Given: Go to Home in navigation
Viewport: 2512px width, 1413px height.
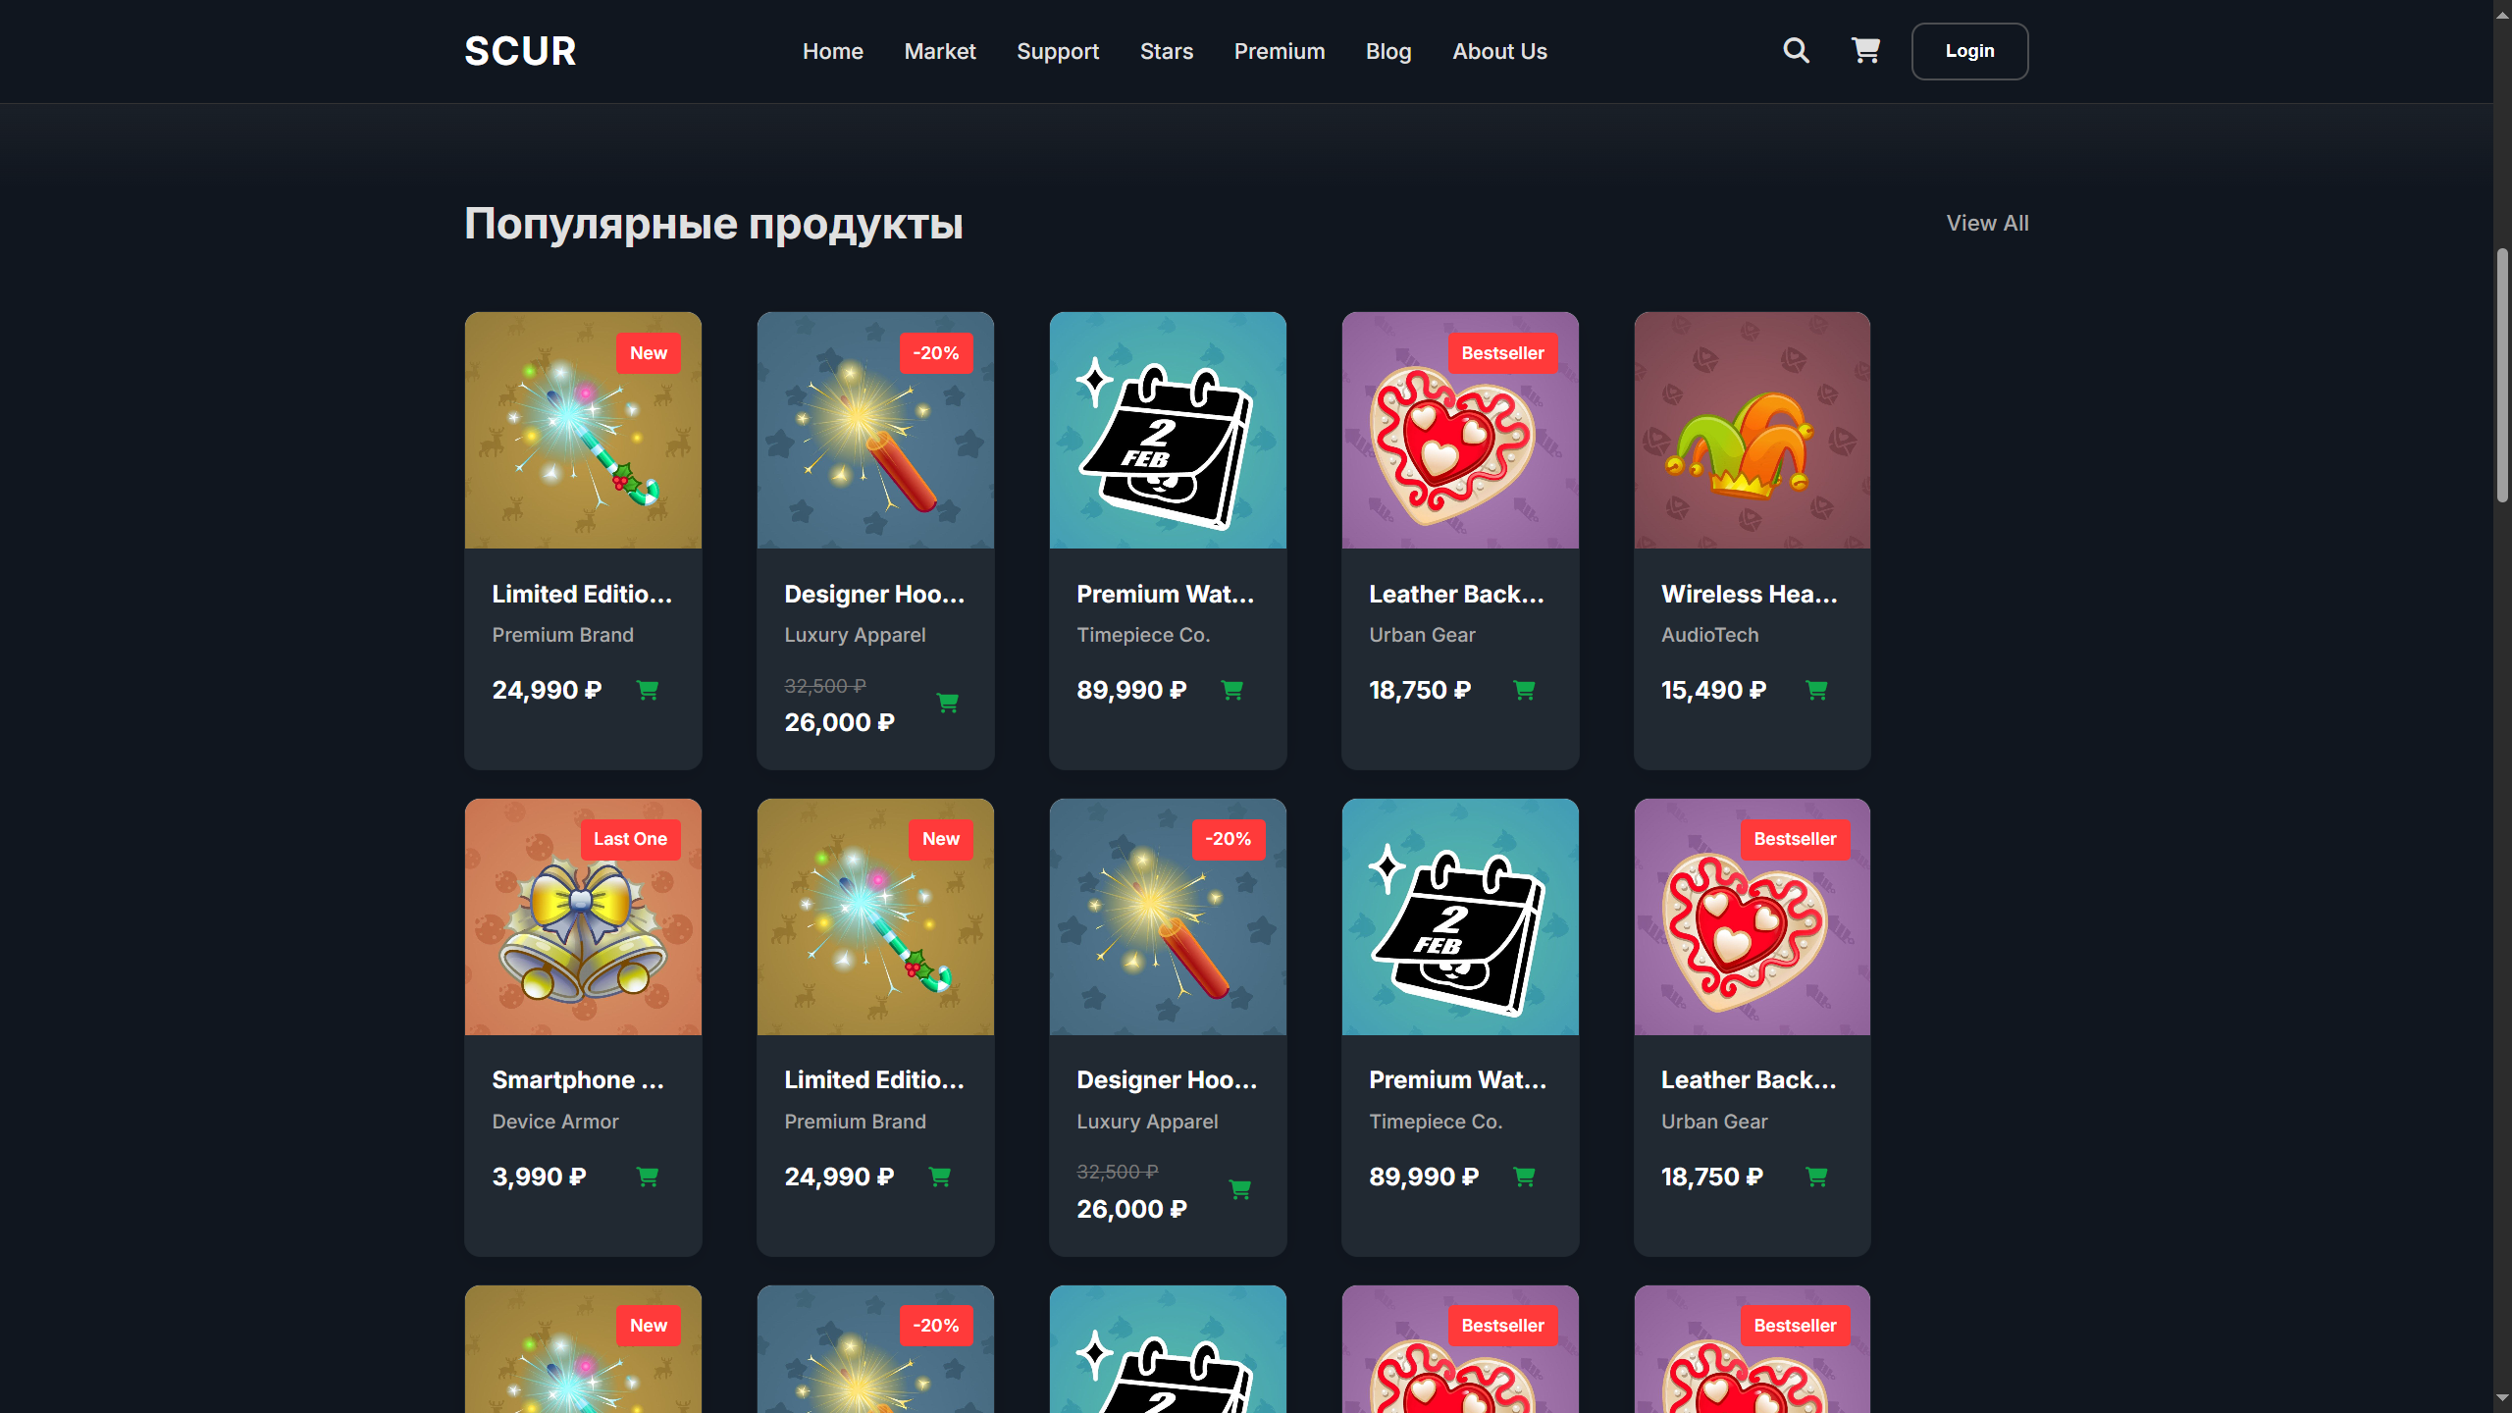Looking at the screenshot, I should (x=832, y=51).
